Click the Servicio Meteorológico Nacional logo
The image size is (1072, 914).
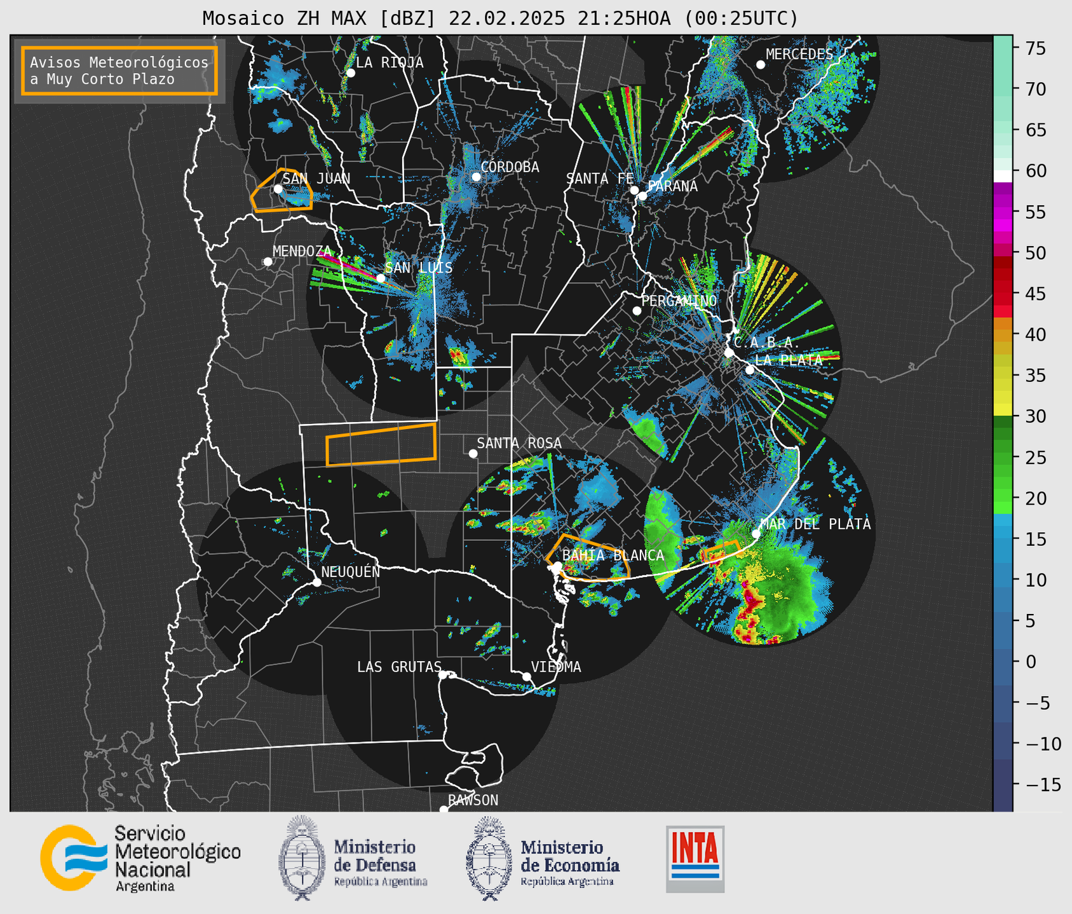point(140,858)
